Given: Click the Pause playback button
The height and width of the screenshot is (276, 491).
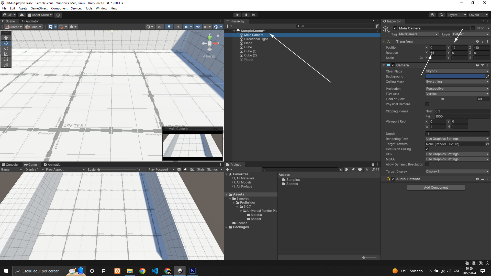Looking at the screenshot, I should point(245,15).
